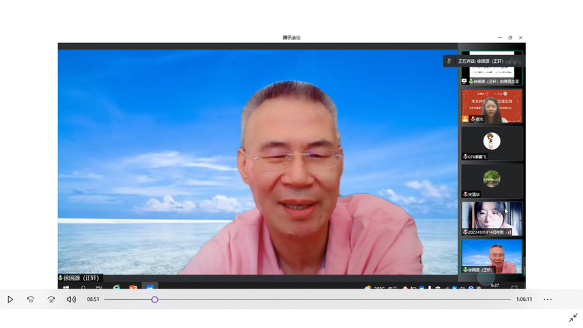Select the girl with glasses video tile
583x328 pixels.
492,219
